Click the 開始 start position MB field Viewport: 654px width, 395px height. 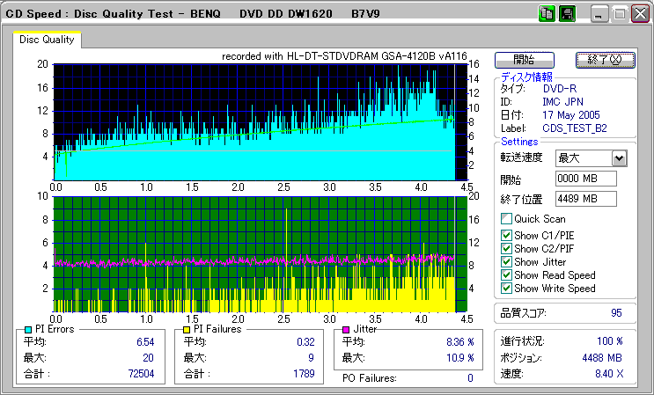coord(586,179)
